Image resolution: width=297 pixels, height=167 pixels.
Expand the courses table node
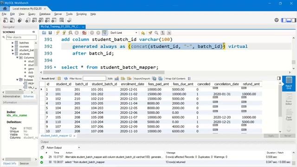13,46
